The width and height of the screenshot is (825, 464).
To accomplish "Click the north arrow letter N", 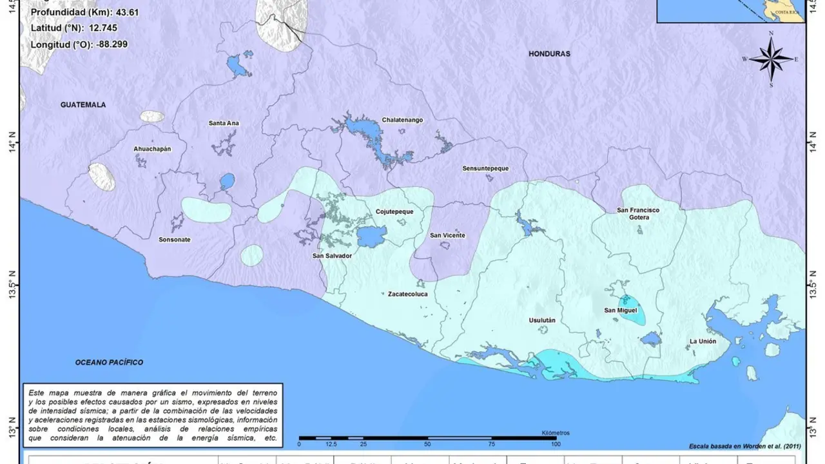I will (772, 32).
